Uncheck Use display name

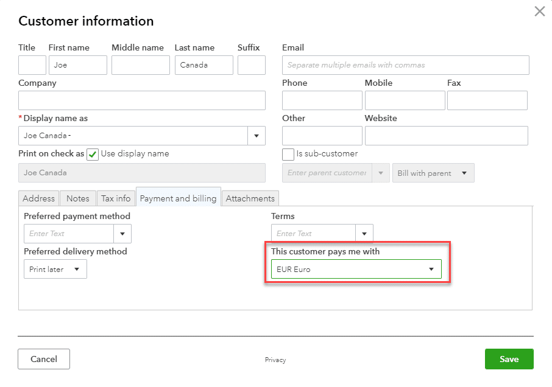pyautogui.click(x=92, y=155)
